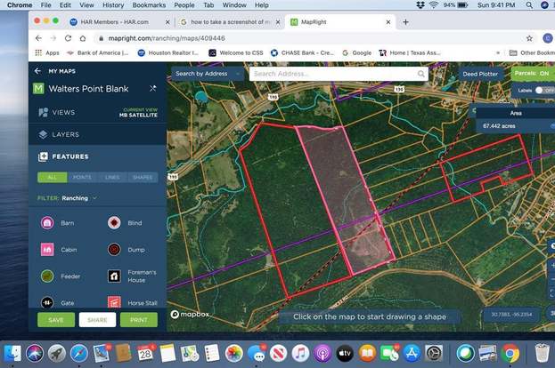Reload the MapRight page
This screenshot has height=368, width=555.
point(68,38)
